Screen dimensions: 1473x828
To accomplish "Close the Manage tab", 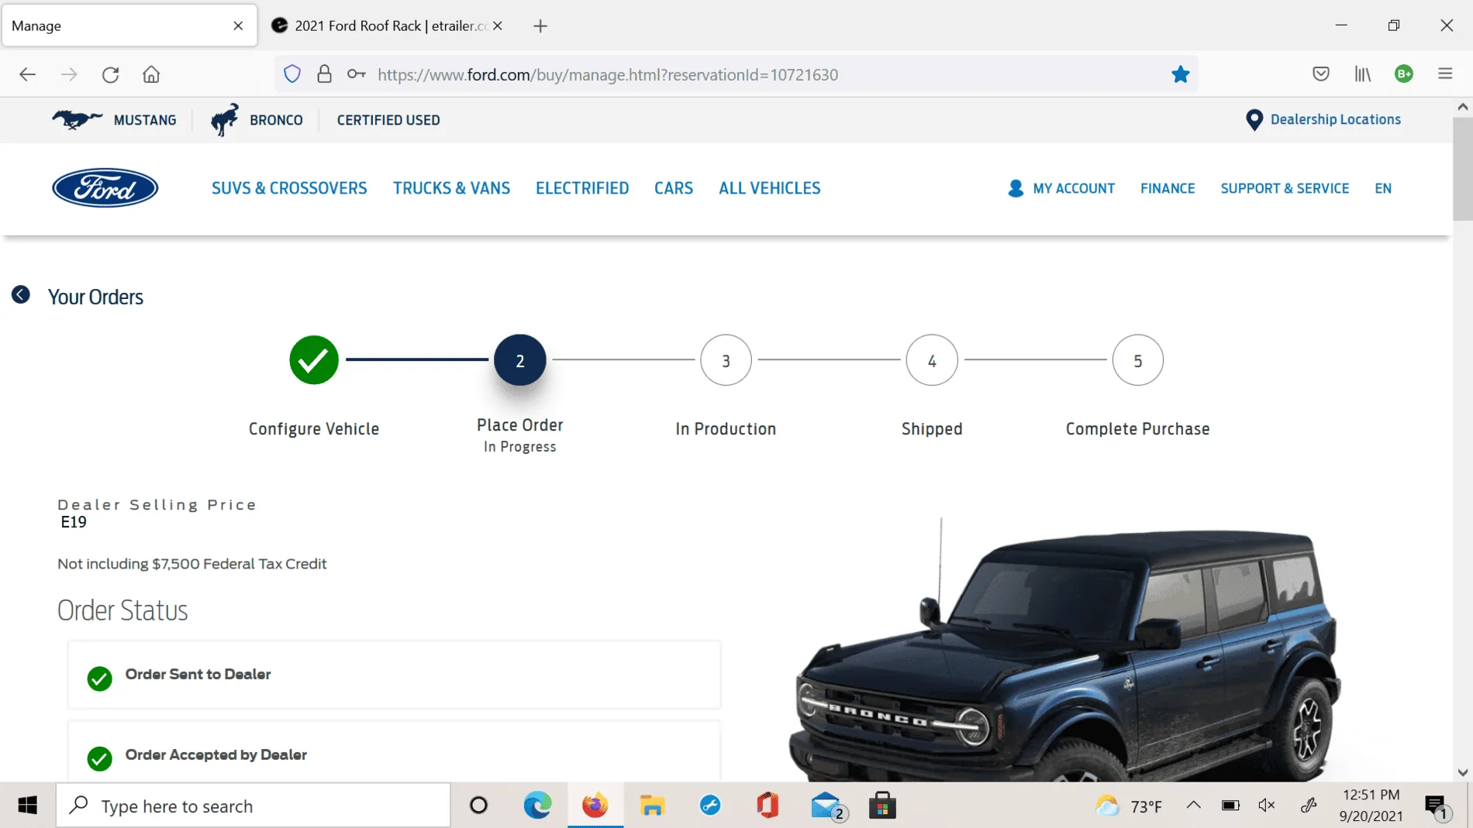I will (x=238, y=26).
